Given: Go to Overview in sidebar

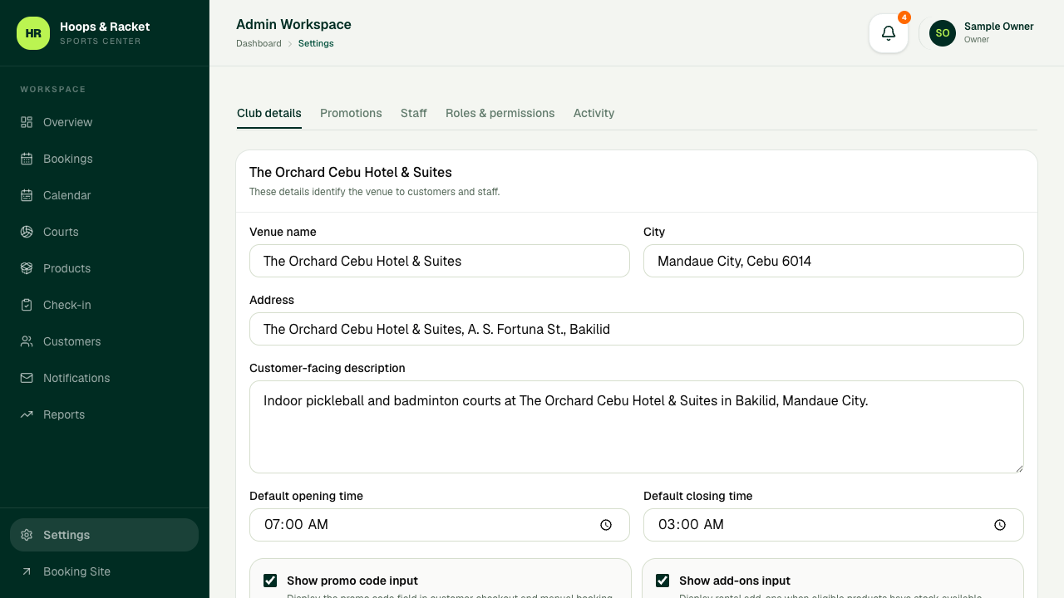Looking at the screenshot, I should pos(104,122).
